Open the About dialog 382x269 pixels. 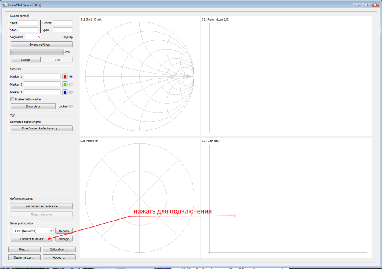(x=59, y=257)
